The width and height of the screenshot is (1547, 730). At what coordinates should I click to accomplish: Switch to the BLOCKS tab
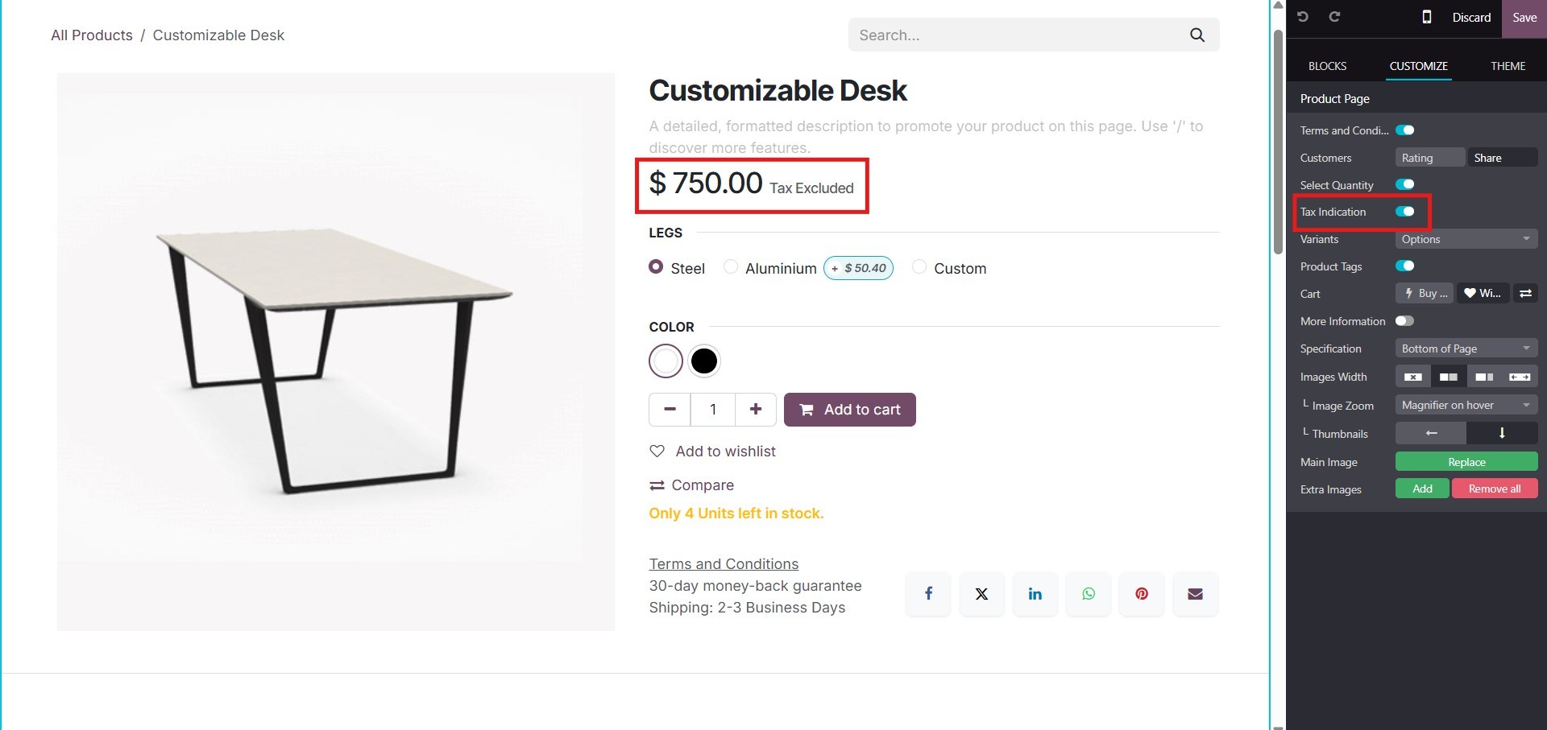pos(1327,66)
